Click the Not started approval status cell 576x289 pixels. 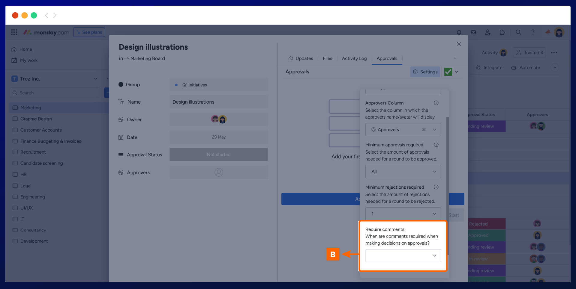pyautogui.click(x=219, y=155)
